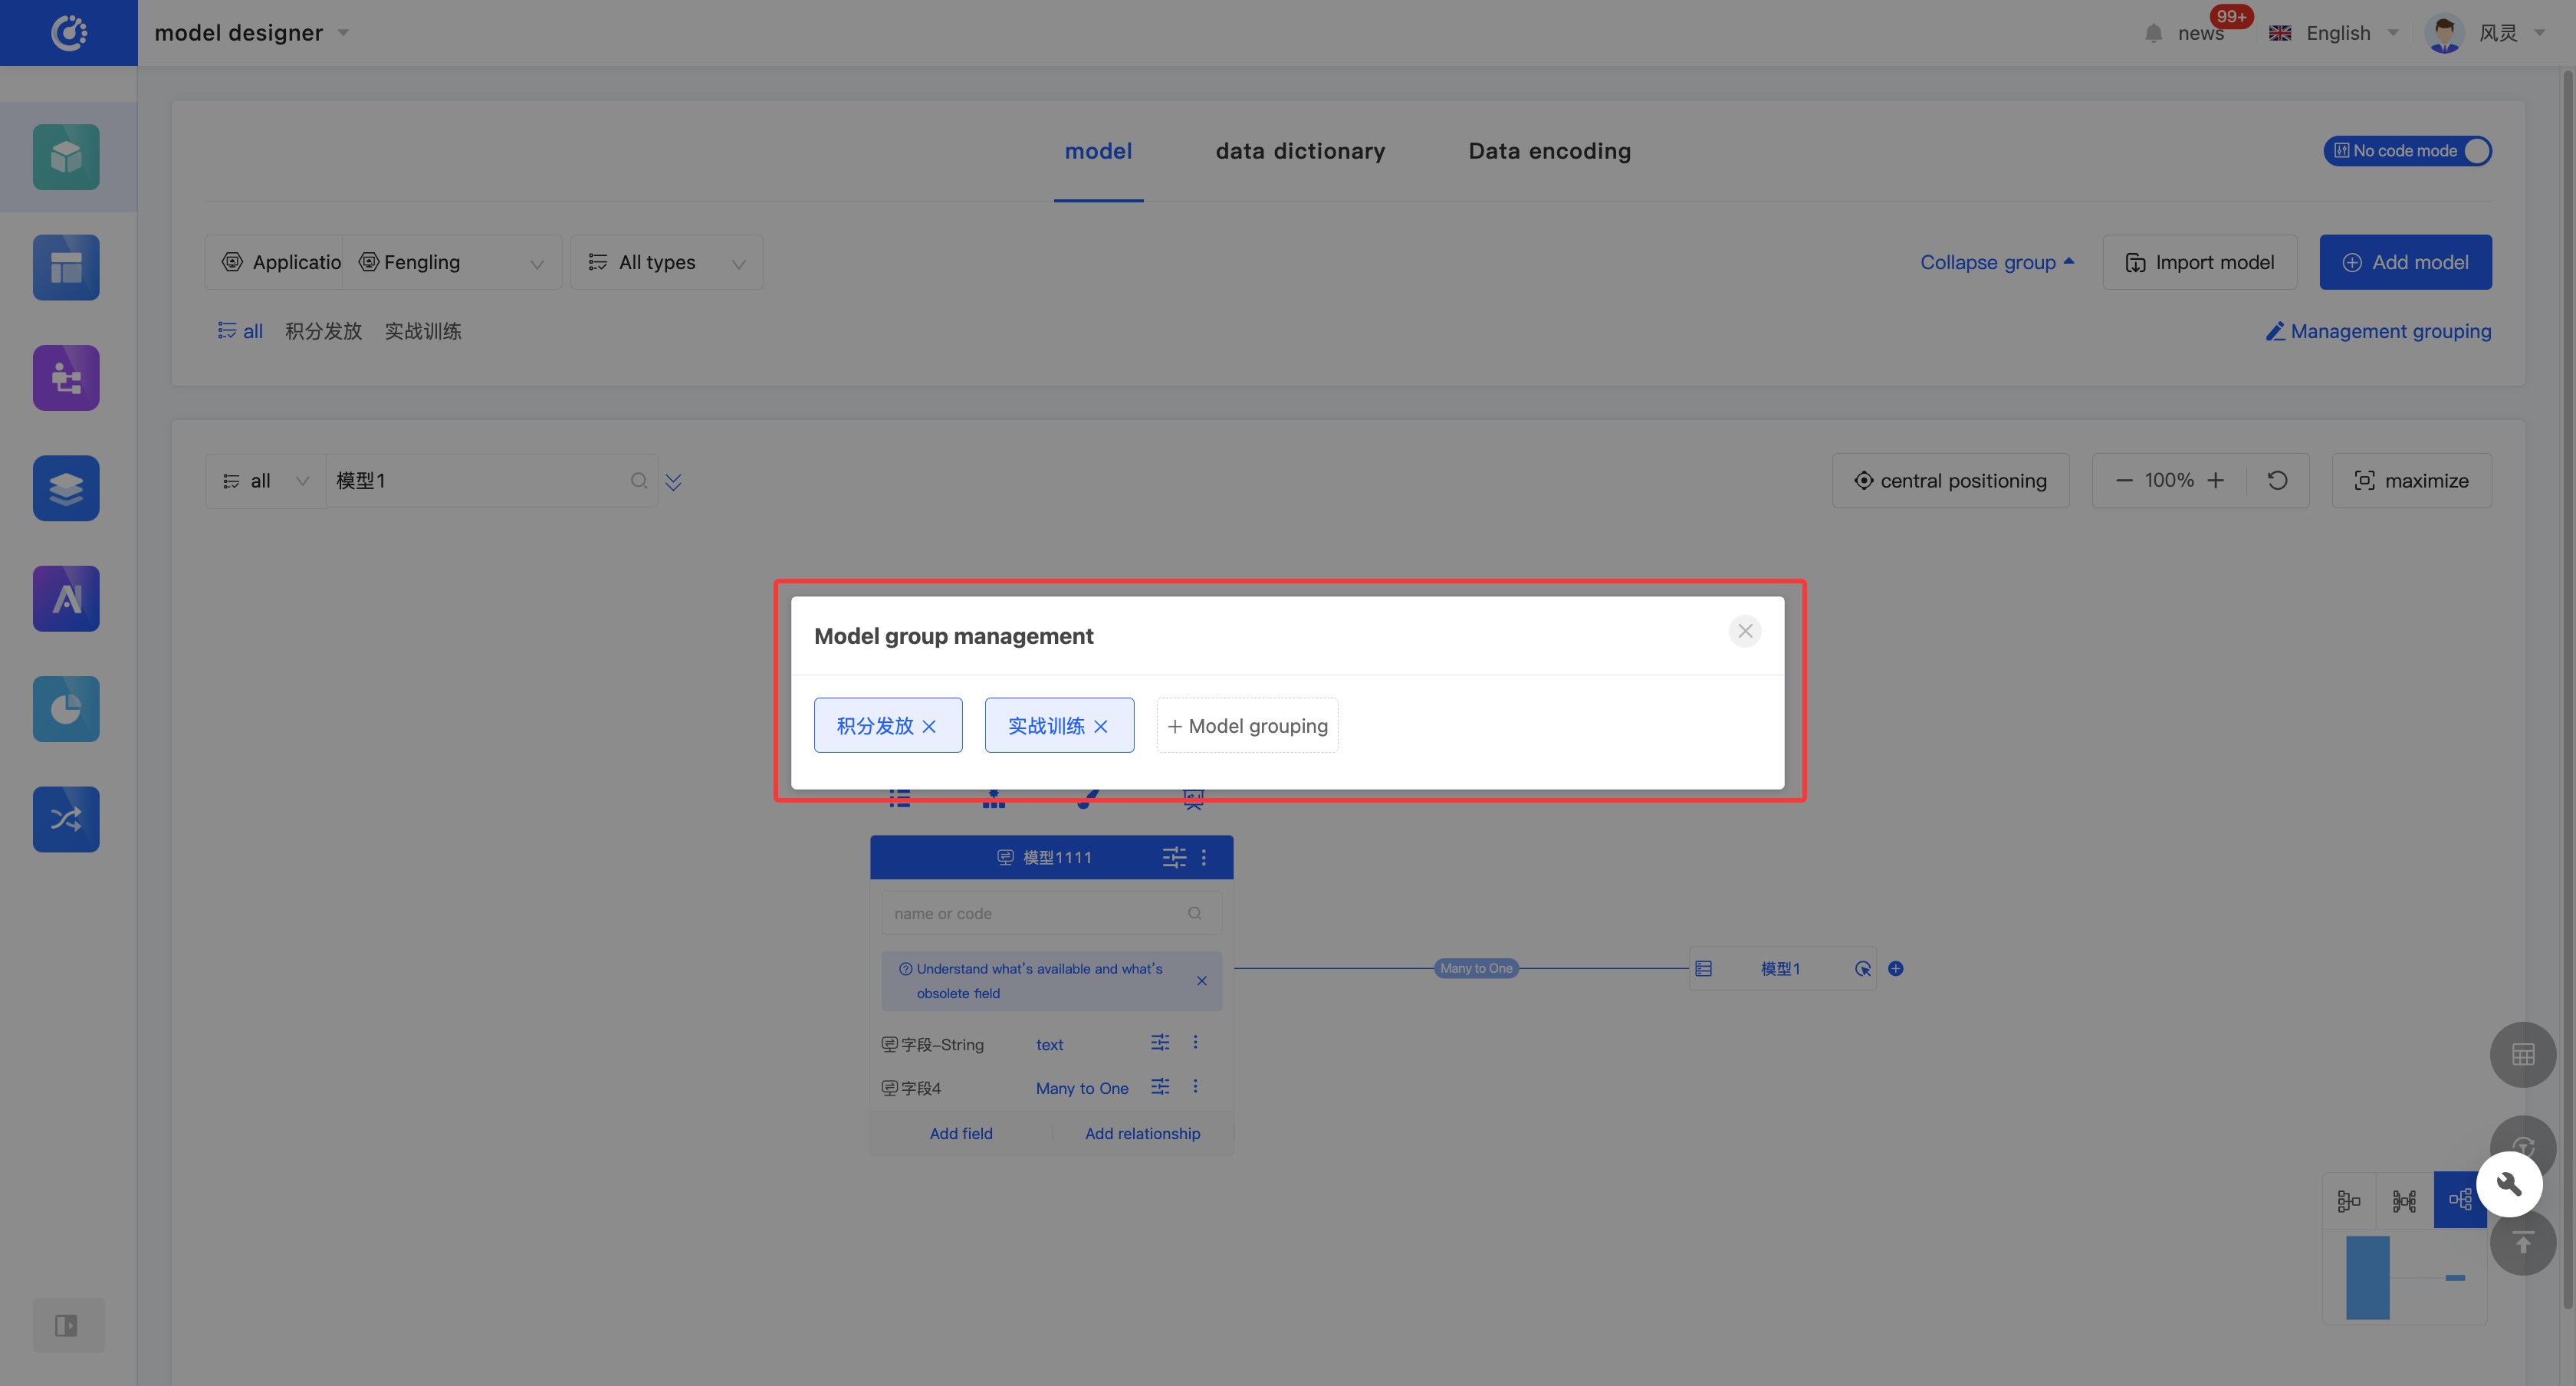Click the 模型1 search input field
Screen dimensions: 2576x1386
pyautogui.click(x=480, y=481)
